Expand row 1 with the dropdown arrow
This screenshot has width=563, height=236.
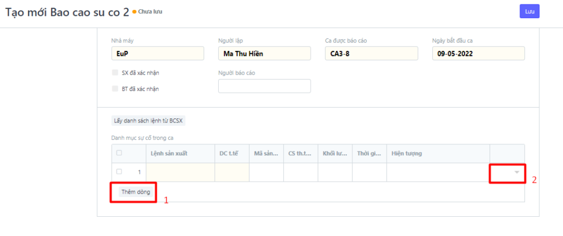516,172
